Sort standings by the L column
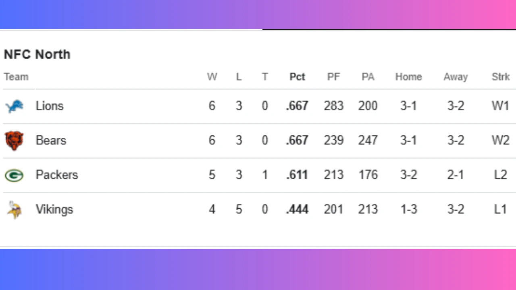The width and height of the screenshot is (516, 290). [239, 77]
